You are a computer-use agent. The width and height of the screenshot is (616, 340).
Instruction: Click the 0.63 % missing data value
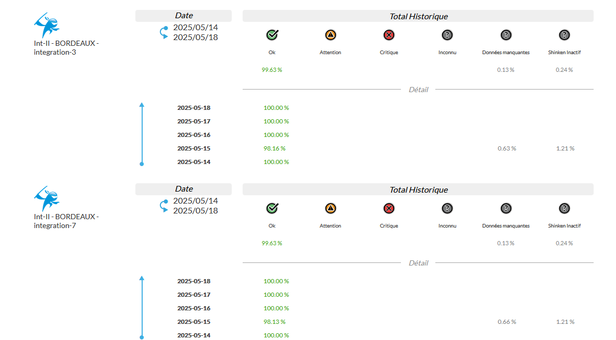507,148
